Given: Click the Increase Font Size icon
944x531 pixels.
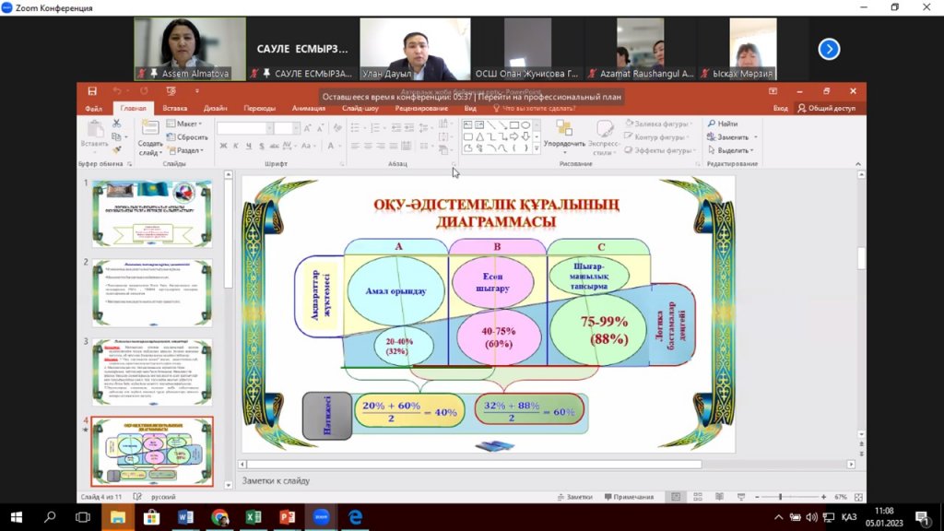Looking at the screenshot, I should (308, 128).
